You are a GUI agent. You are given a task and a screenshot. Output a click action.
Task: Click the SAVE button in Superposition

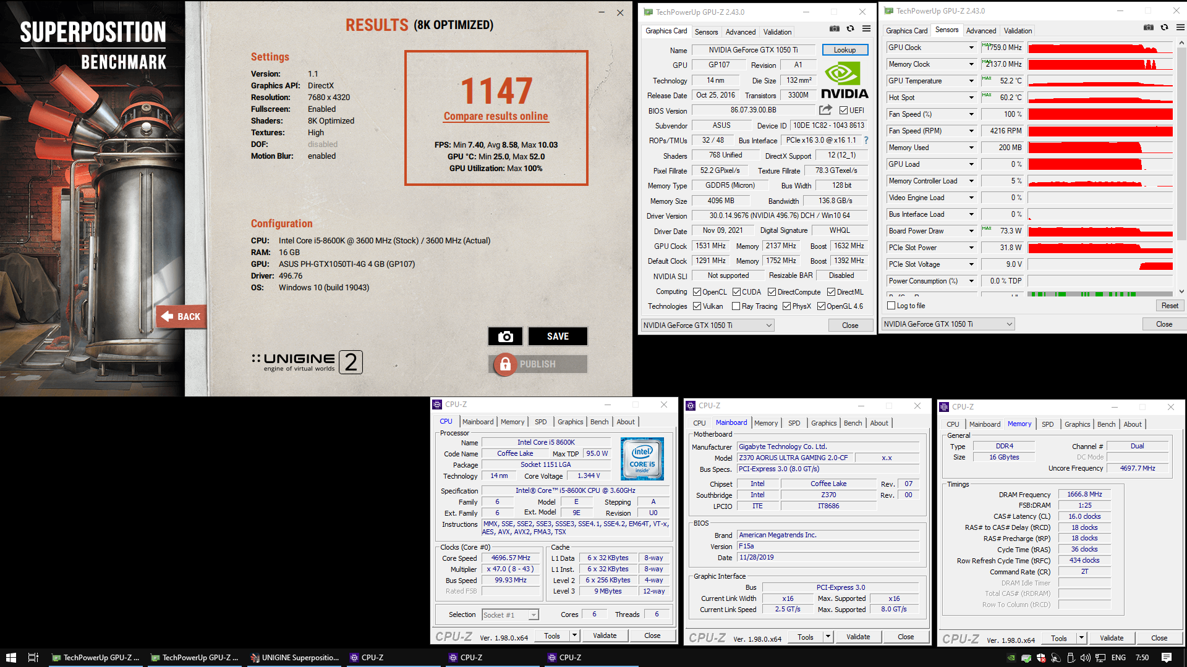pyautogui.click(x=558, y=337)
